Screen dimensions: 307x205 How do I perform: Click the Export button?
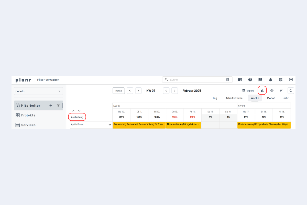click(248, 91)
